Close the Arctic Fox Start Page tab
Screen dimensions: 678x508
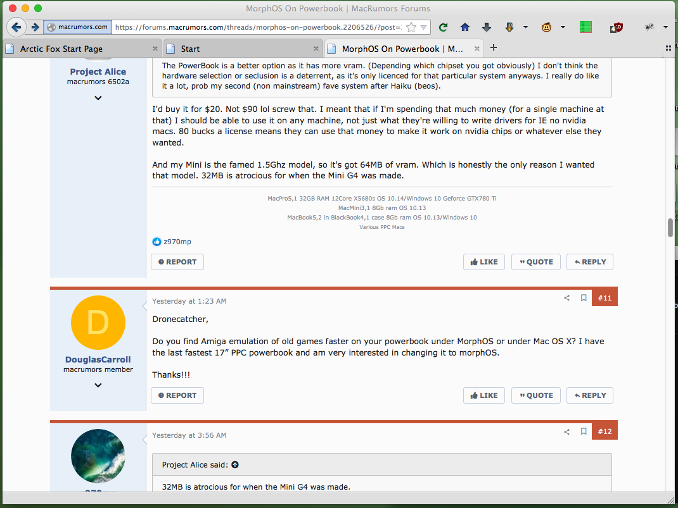[x=155, y=49]
